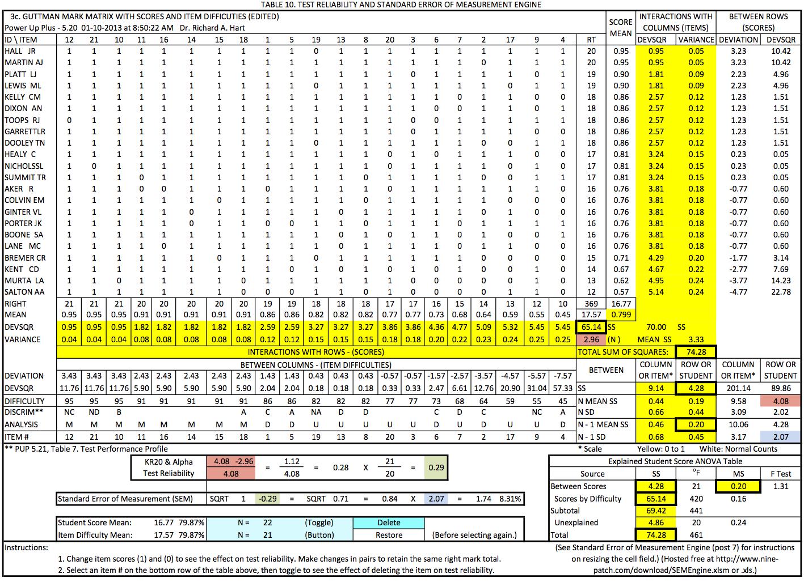The image size is (804, 582).
Task: Click the Subtotal value 69.42
Action: pos(656,511)
